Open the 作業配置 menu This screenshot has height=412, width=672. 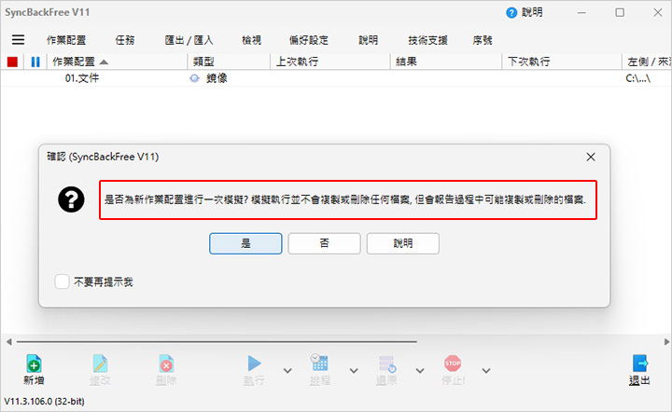coord(66,40)
